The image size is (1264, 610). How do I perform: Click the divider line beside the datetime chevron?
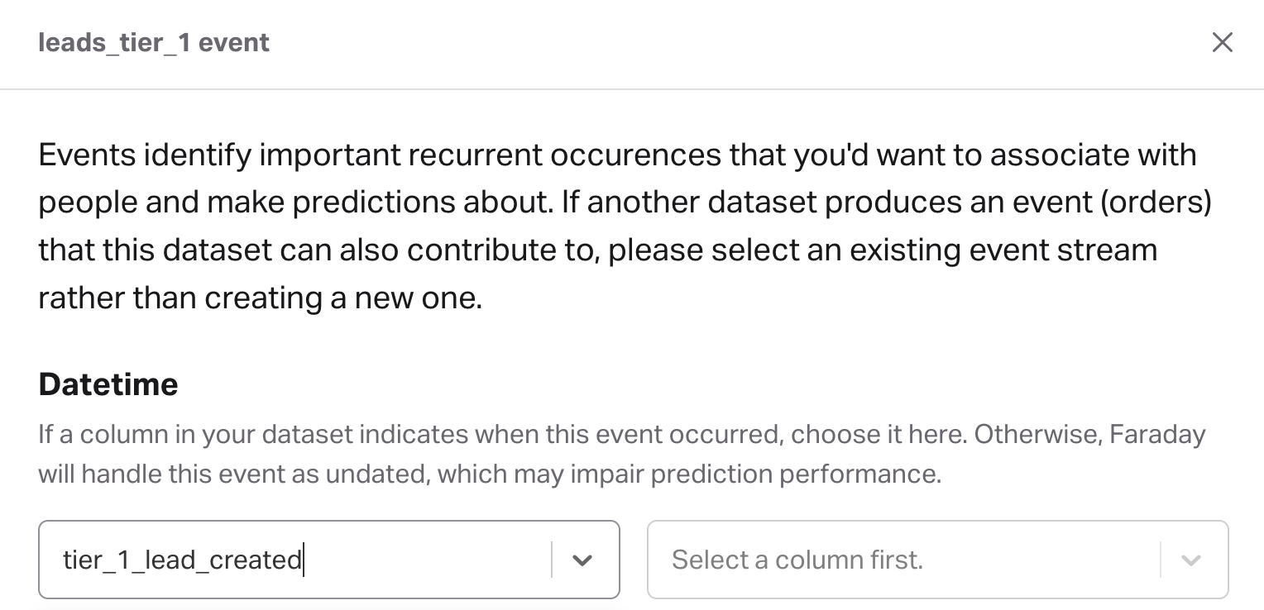pos(552,560)
